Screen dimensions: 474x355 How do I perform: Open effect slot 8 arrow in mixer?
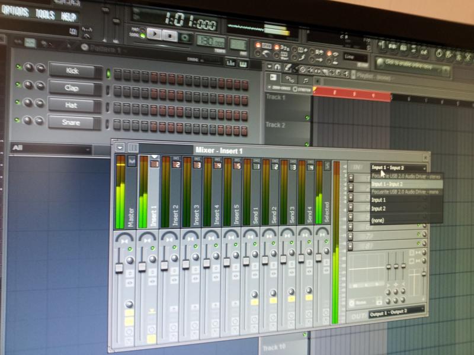pyautogui.click(x=351, y=246)
